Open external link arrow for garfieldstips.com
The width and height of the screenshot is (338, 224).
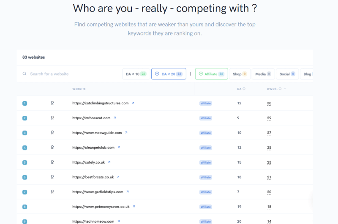pos(128,191)
